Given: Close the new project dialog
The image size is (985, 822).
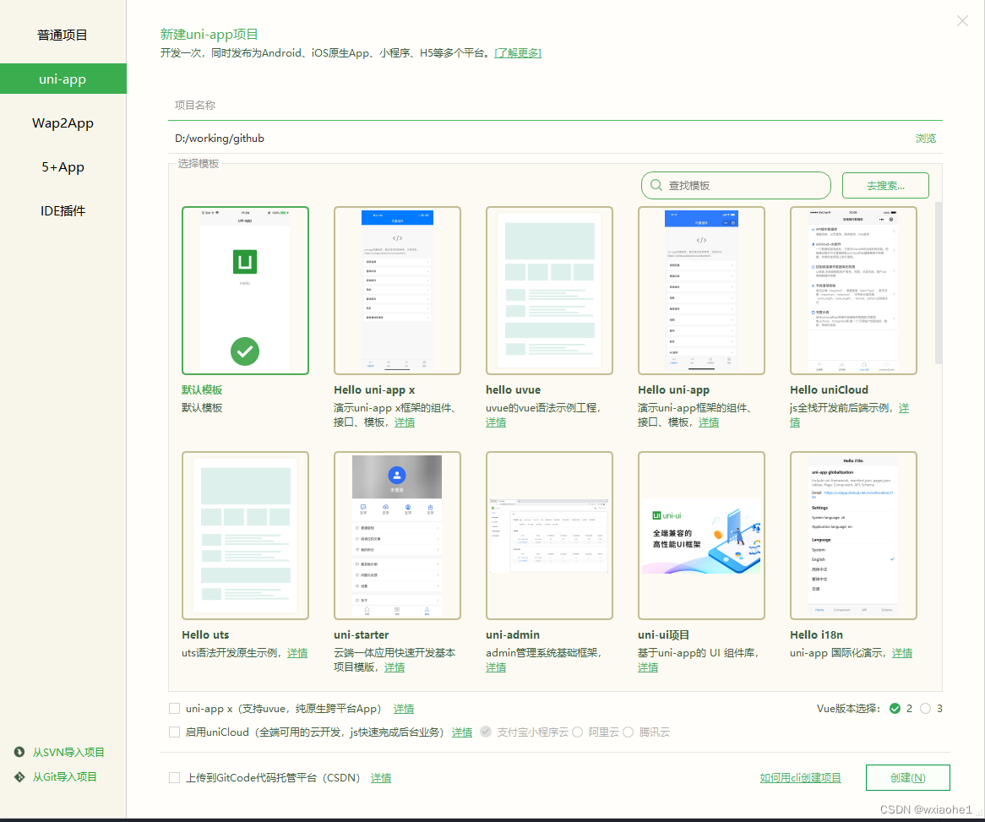Looking at the screenshot, I should click(x=962, y=21).
